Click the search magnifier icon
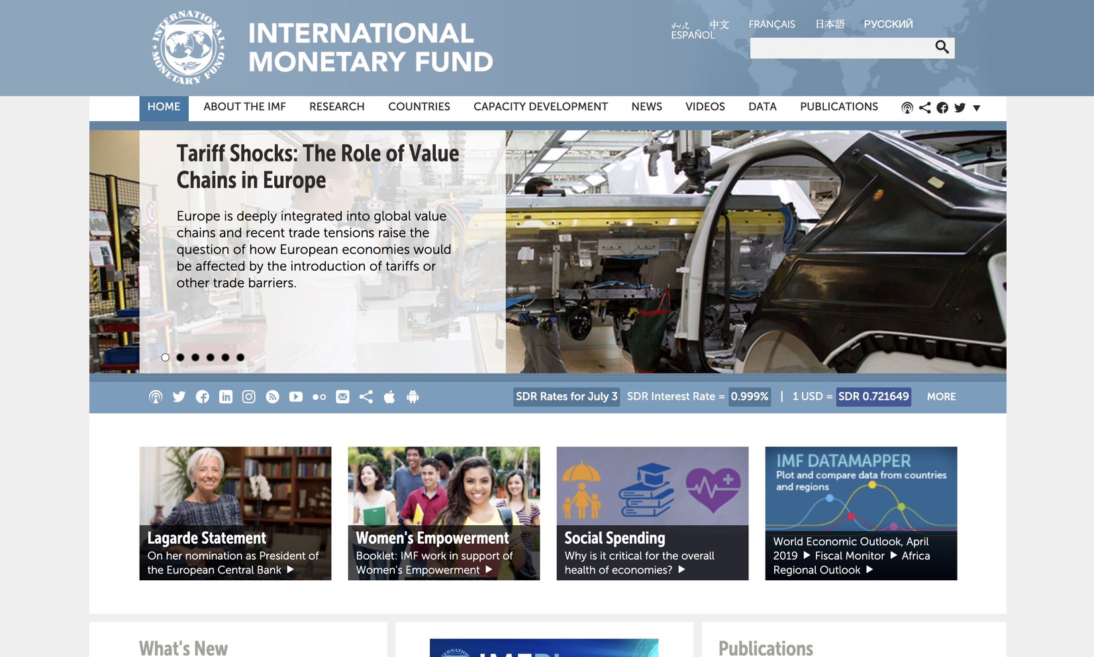 (x=942, y=47)
